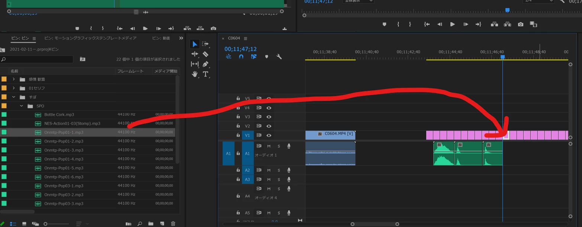Mark In in source monitor
This screenshot has width=582, height=227.
91,28
